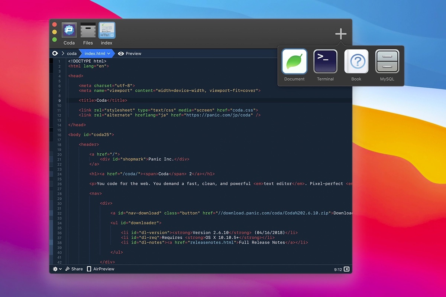
Task: Switch to the Files tab
Action: click(88, 30)
